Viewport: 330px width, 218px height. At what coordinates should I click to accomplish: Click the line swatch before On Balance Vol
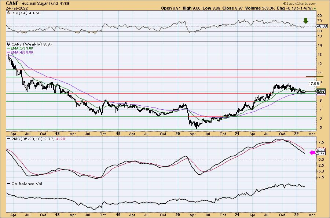pos(9,184)
